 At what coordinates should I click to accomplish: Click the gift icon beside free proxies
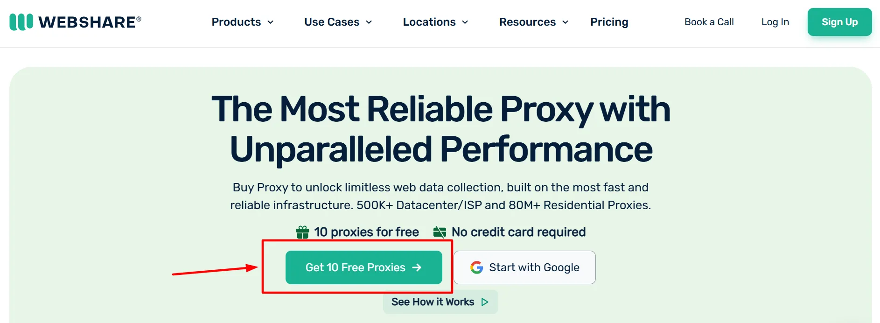point(302,232)
